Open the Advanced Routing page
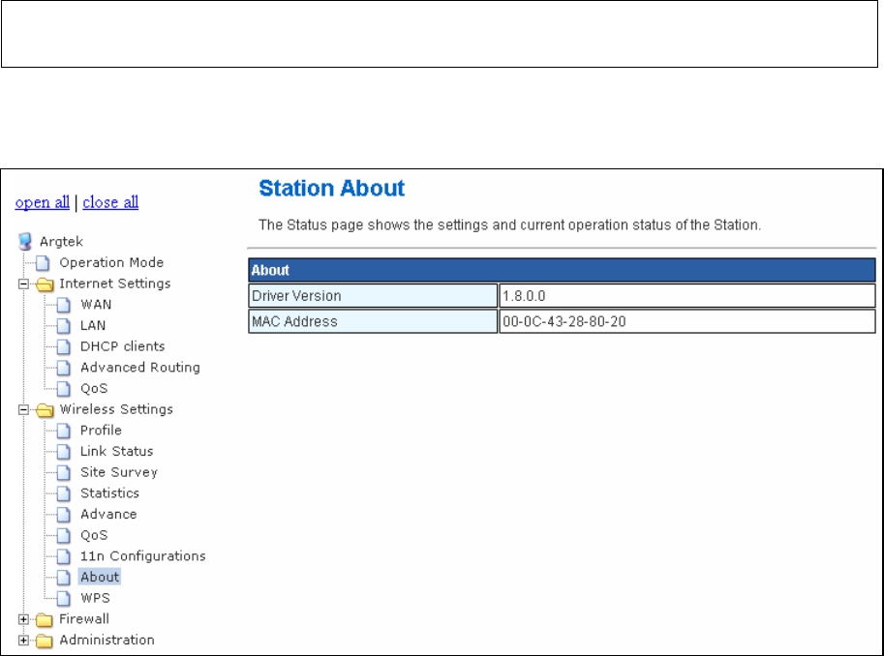Image resolution: width=884 pixels, height=656 pixels. click(139, 368)
